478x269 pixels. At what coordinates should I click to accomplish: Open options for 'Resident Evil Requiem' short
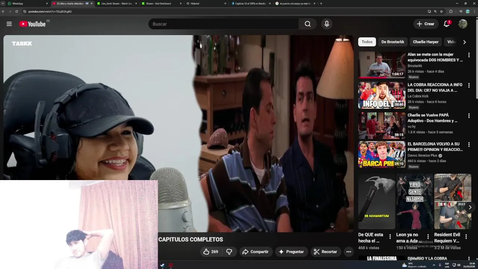point(466,236)
